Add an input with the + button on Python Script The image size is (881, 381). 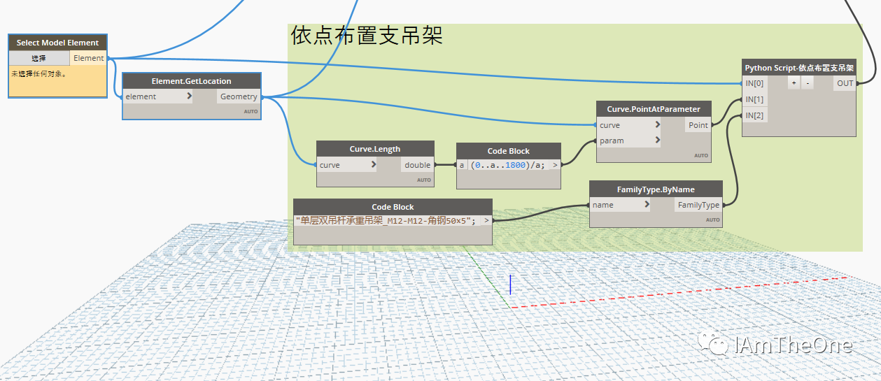(794, 83)
